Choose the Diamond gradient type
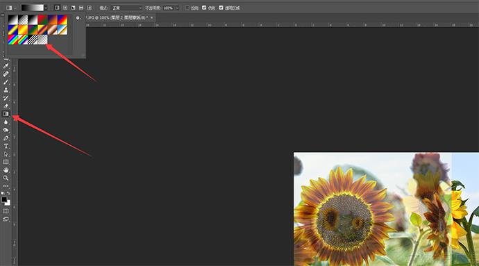 (89, 8)
